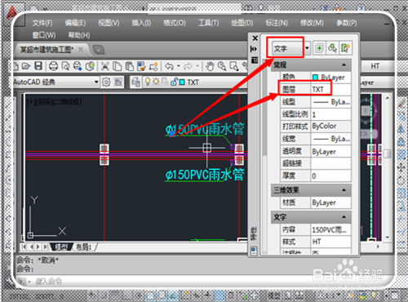Screen dimensions: 408x302
Task: Open Undo history dropdown arrow
Action: point(179,66)
